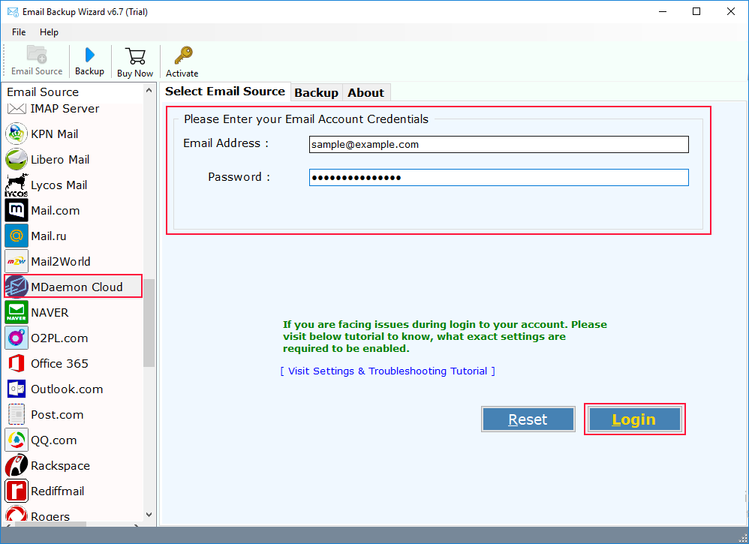Click the source list scroll down arrow
Viewport: 749px width, 544px height.
(149, 515)
